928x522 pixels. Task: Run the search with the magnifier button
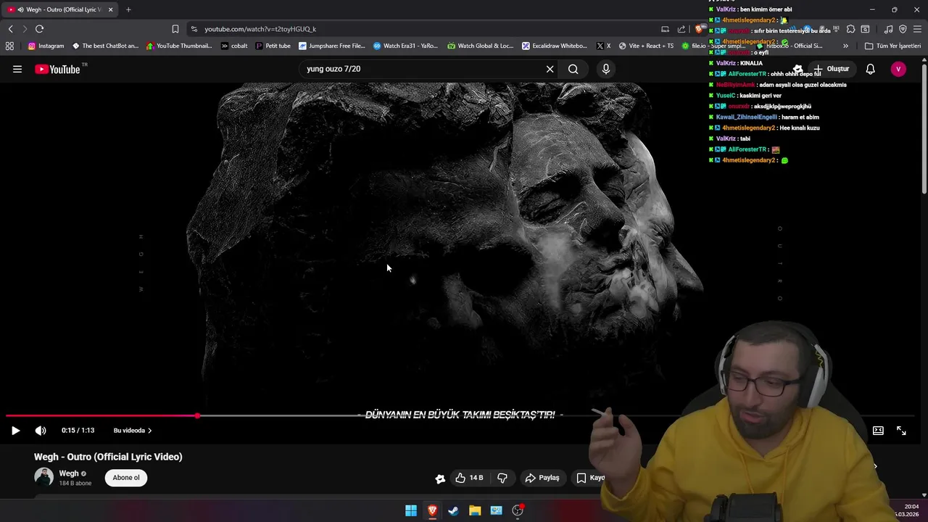pyautogui.click(x=573, y=69)
